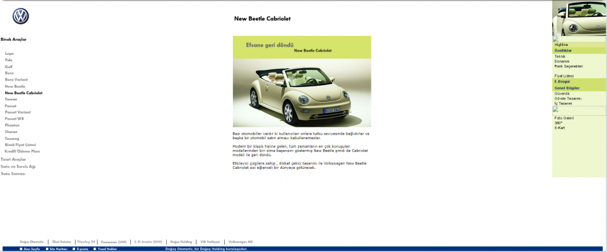Open the Donanım equipment link
Screen dimensions: 607x252
(x=562, y=61)
